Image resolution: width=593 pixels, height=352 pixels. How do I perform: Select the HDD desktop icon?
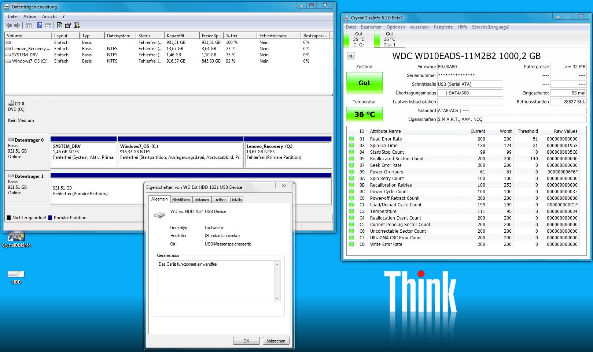point(16,274)
